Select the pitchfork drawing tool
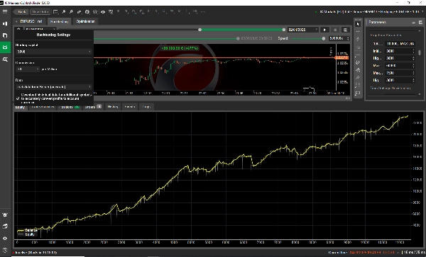This screenshot has width=426, height=257. point(358,70)
